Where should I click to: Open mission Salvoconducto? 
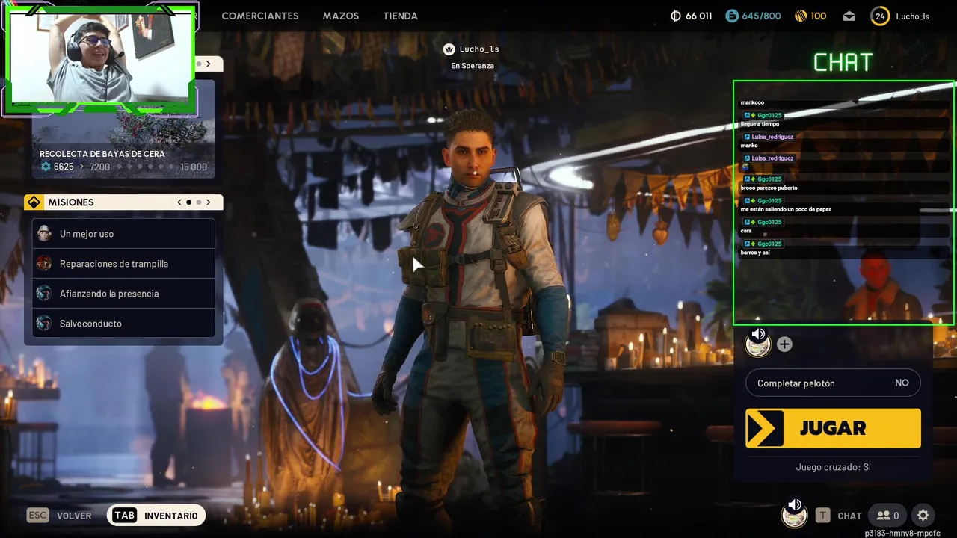(123, 324)
